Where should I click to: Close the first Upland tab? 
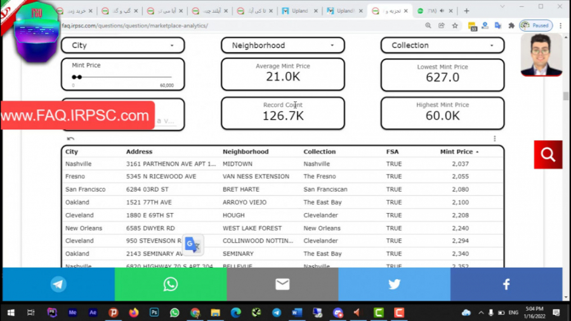pos(316,11)
